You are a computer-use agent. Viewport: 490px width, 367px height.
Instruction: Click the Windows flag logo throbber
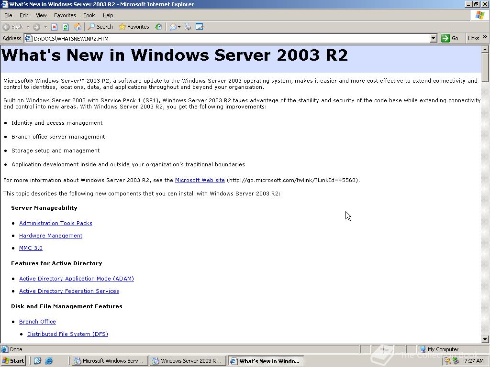tap(479, 15)
